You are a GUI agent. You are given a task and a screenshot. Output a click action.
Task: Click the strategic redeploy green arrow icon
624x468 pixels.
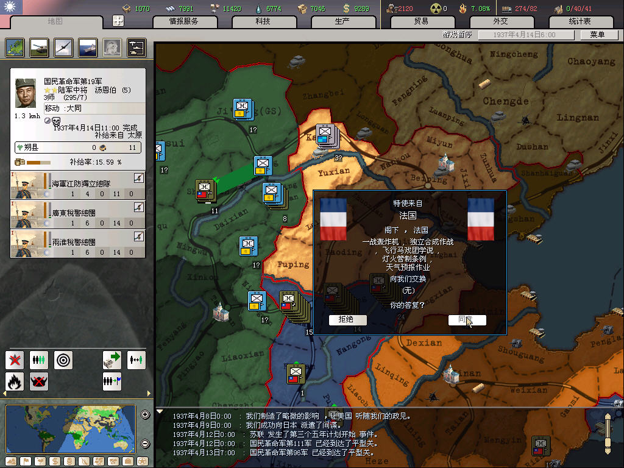point(112,360)
